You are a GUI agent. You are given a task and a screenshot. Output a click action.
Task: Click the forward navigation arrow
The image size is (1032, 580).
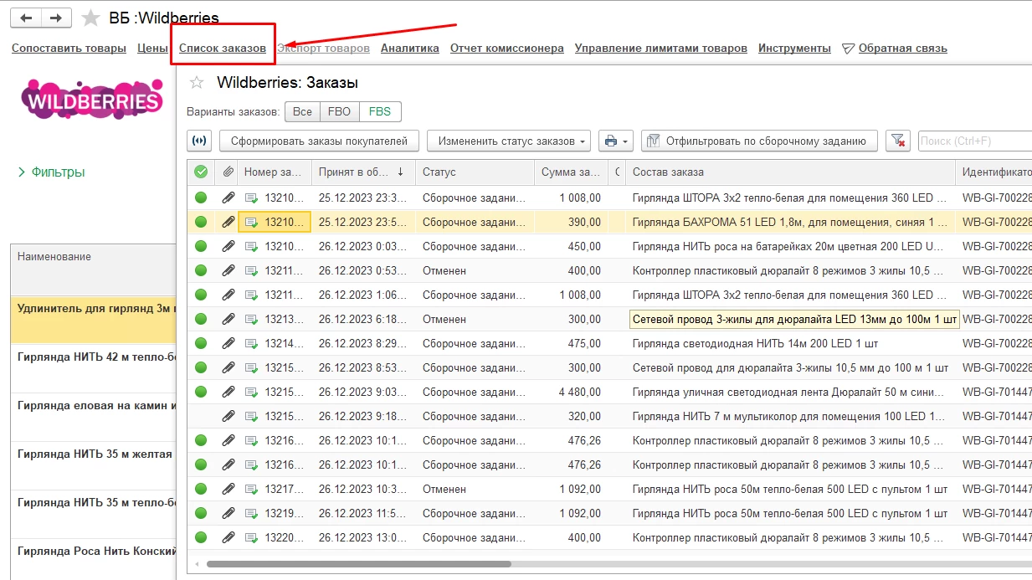[56, 18]
